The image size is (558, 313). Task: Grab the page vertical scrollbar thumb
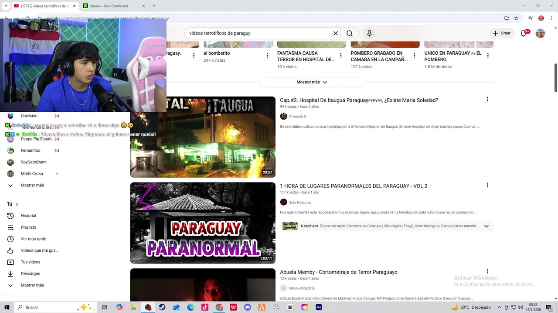tap(556, 78)
